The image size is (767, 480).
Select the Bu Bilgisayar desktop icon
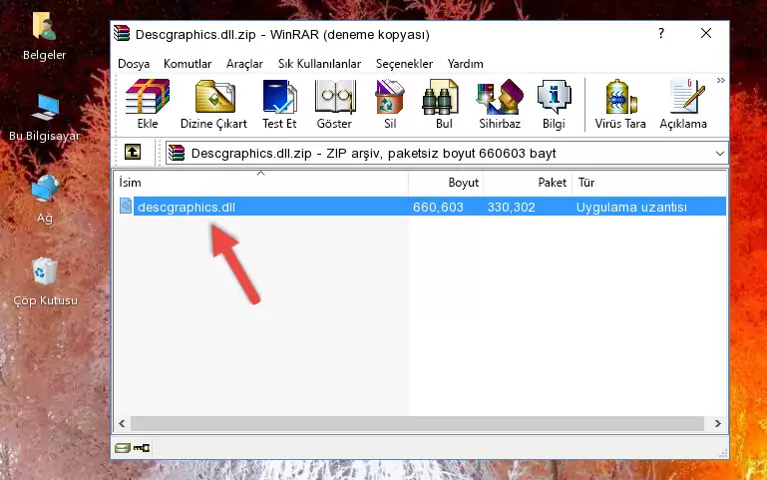tap(45, 118)
